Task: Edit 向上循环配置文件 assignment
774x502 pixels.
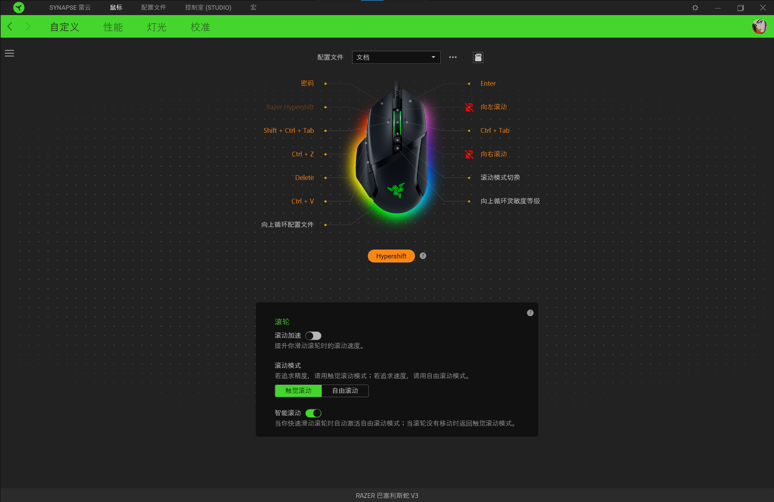Action: [288, 225]
